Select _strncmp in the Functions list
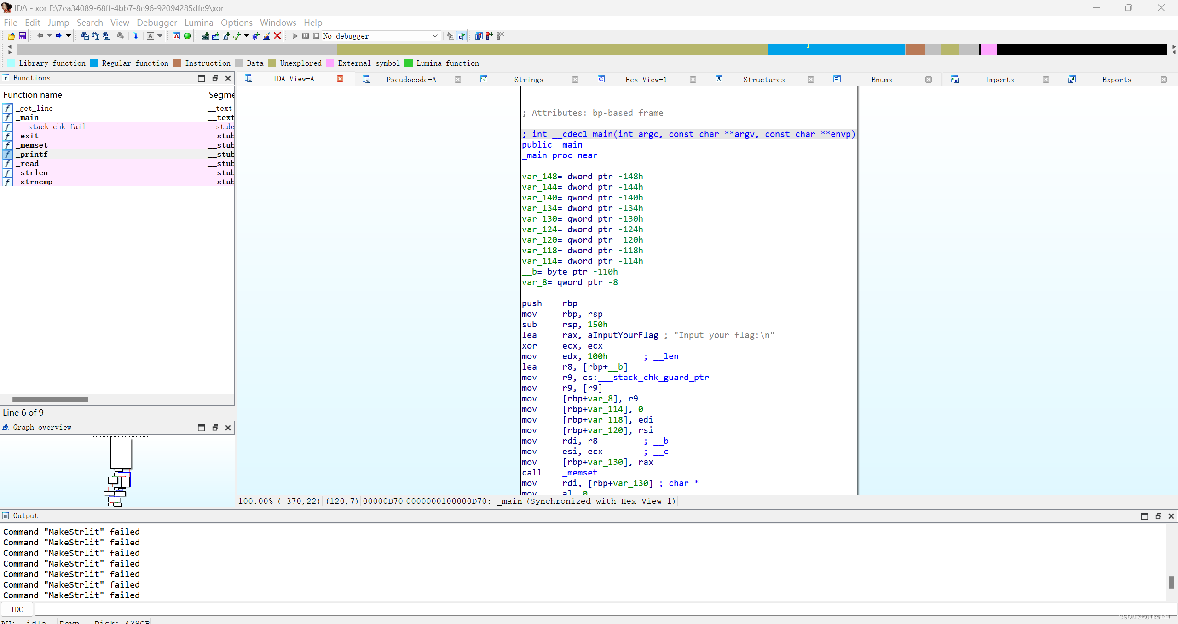The height and width of the screenshot is (624, 1178). (35, 182)
